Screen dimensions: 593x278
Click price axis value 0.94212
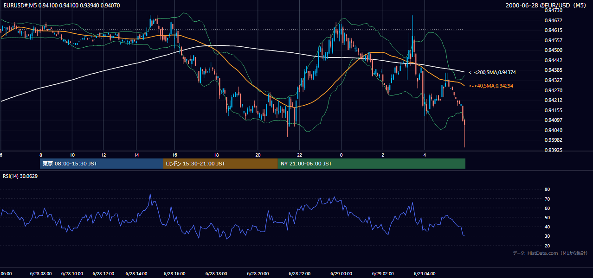(553, 100)
